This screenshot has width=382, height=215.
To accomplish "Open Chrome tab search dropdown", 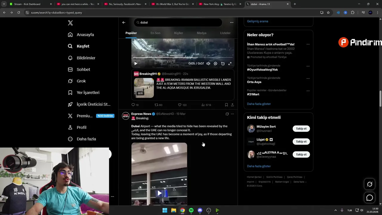I will tap(4, 4).
